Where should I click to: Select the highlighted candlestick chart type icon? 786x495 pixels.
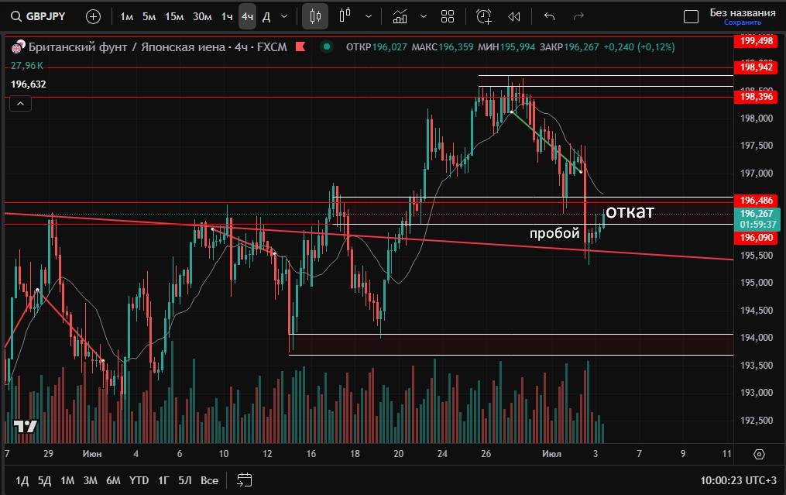coord(315,16)
